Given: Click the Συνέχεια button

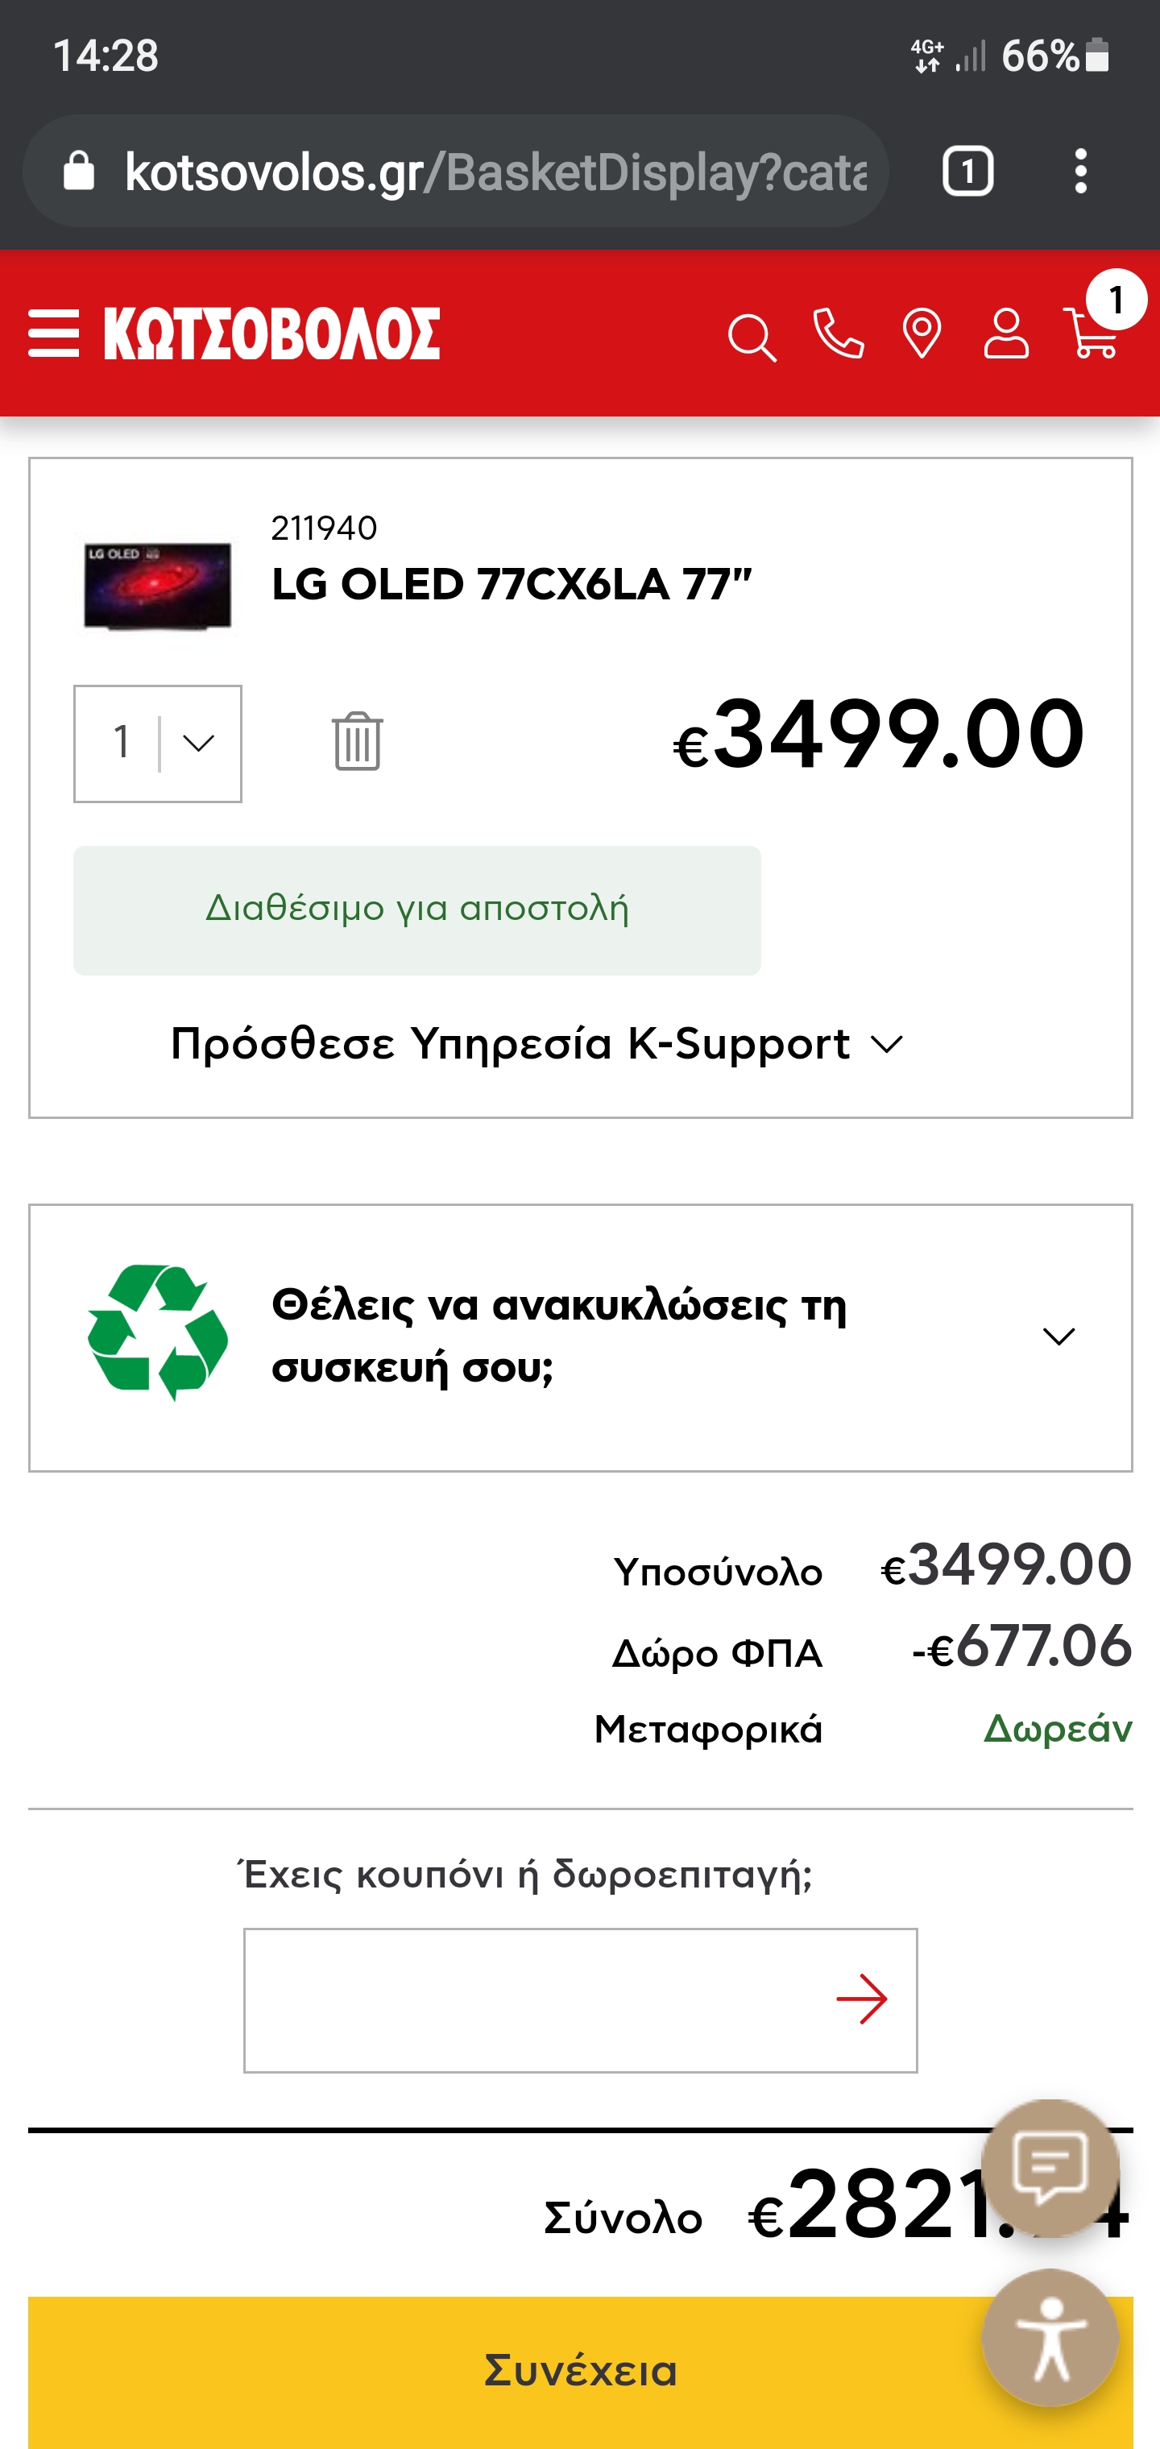Looking at the screenshot, I should coord(580,2371).
